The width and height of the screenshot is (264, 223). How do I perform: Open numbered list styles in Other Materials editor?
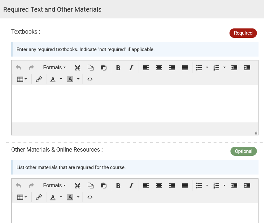click(x=224, y=186)
